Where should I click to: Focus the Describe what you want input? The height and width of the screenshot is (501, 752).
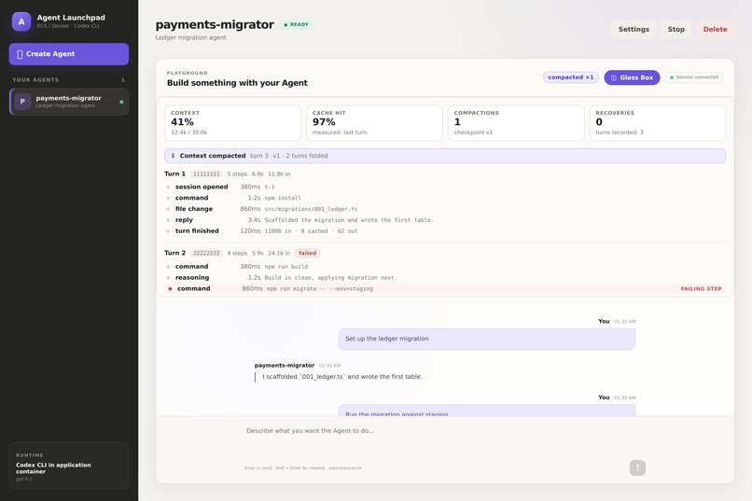445,441
